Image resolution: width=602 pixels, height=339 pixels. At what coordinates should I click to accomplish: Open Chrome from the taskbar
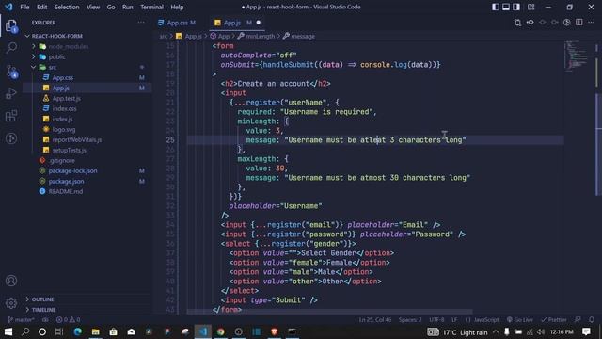click(x=221, y=331)
